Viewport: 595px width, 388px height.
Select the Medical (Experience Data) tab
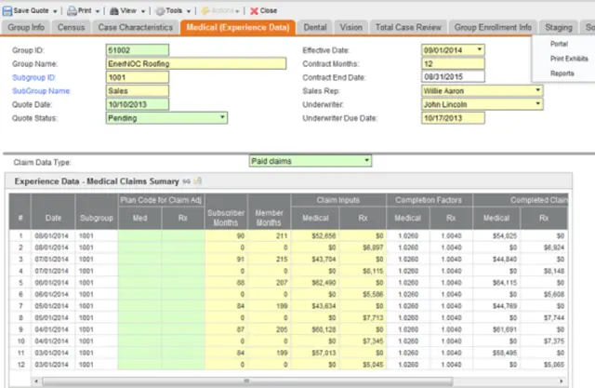tap(238, 27)
